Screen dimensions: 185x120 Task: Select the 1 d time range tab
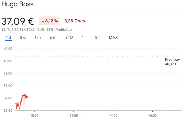click(x=8, y=37)
